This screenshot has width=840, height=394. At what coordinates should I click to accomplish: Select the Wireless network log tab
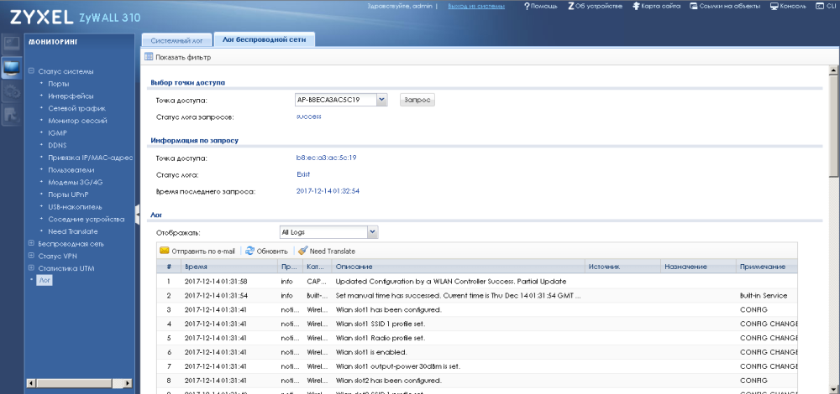pyautogui.click(x=264, y=39)
